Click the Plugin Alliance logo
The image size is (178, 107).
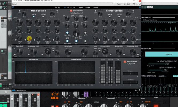[x=20, y=90]
